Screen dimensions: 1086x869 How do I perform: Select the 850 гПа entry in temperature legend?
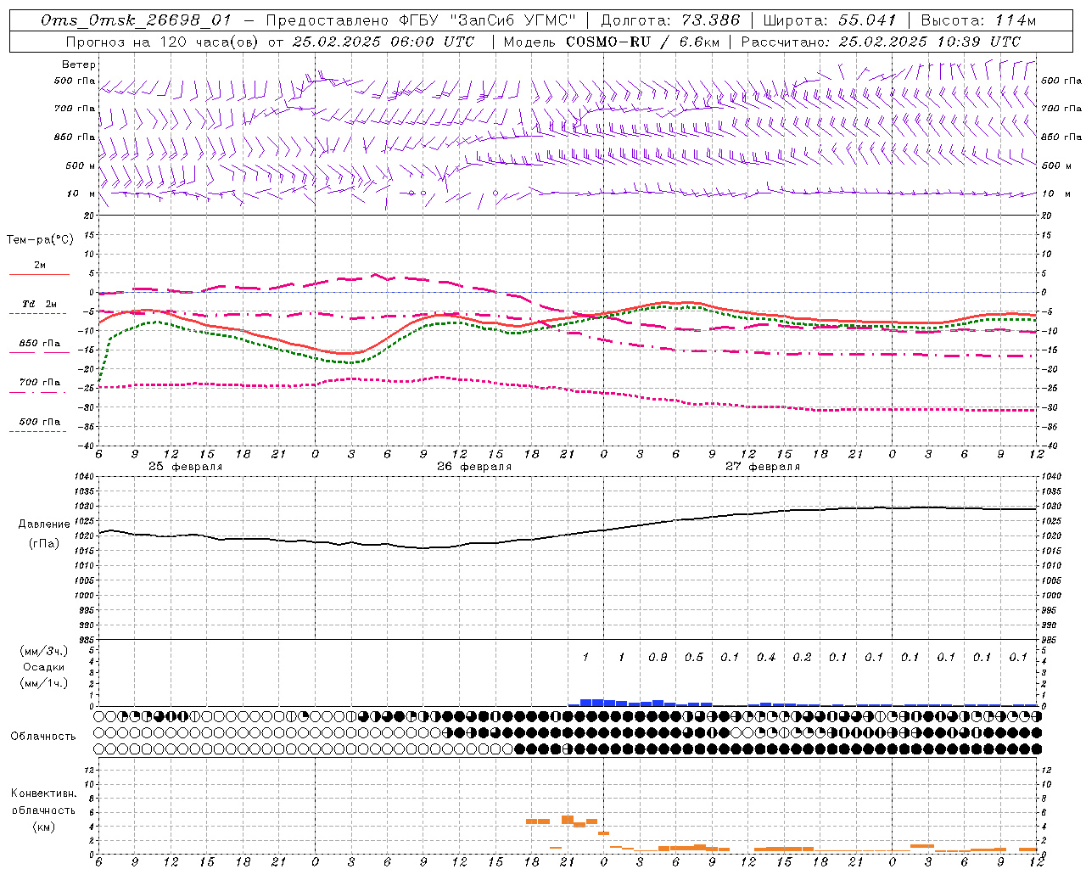point(40,344)
